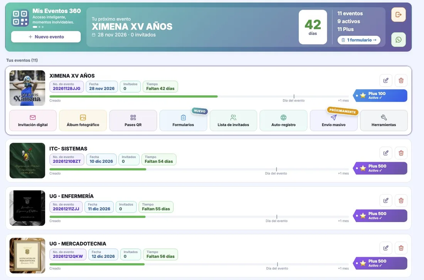Click Plus 500 badge for UG - MERCADOTECNIA
The width and height of the screenshot is (424, 280).
(380, 263)
